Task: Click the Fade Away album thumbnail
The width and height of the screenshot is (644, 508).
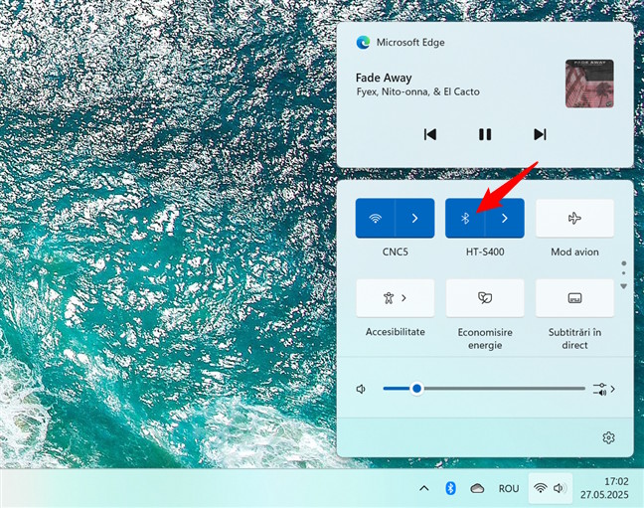Action: click(x=589, y=84)
